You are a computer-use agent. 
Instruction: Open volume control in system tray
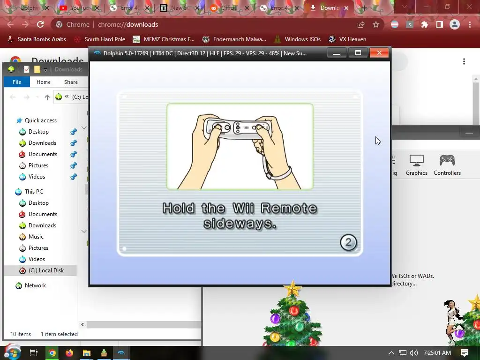[x=413, y=353]
